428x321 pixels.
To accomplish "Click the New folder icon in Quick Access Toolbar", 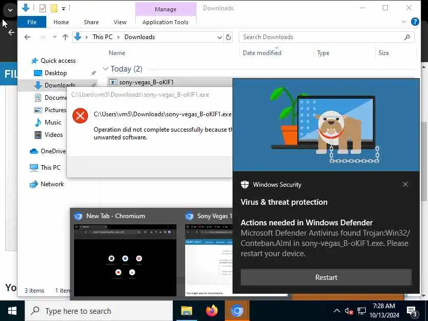I will click(54, 8).
